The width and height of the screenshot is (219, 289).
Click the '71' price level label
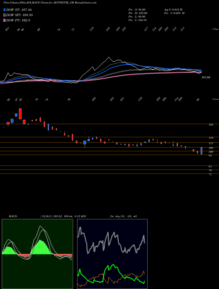tap(210, 174)
